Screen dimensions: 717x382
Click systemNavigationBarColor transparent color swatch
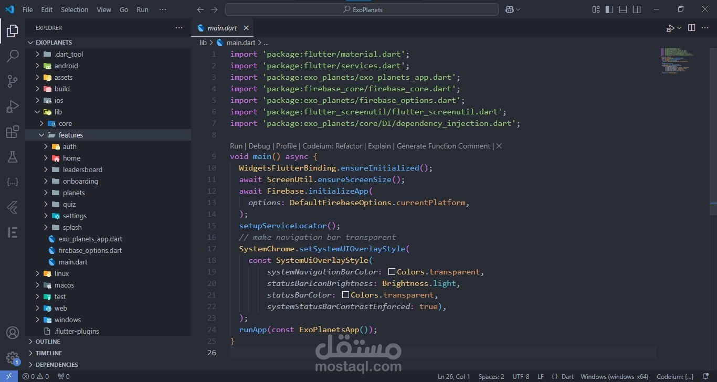tap(392, 272)
